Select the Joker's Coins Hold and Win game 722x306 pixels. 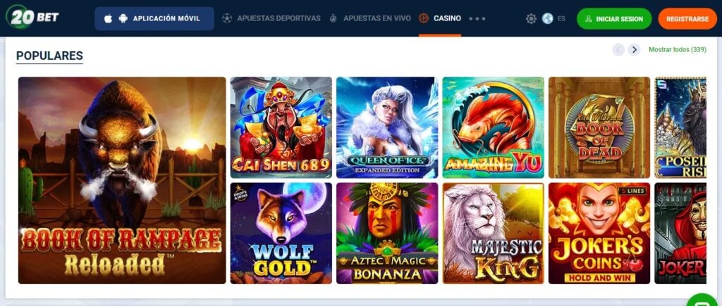(599, 234)
